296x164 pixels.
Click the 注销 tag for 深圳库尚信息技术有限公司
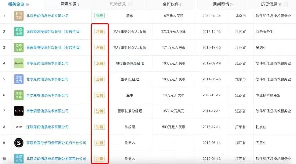[x=99, y=127]
